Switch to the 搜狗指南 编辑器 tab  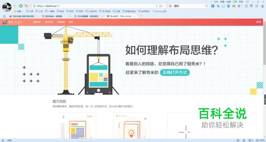(x=56, y=16)
